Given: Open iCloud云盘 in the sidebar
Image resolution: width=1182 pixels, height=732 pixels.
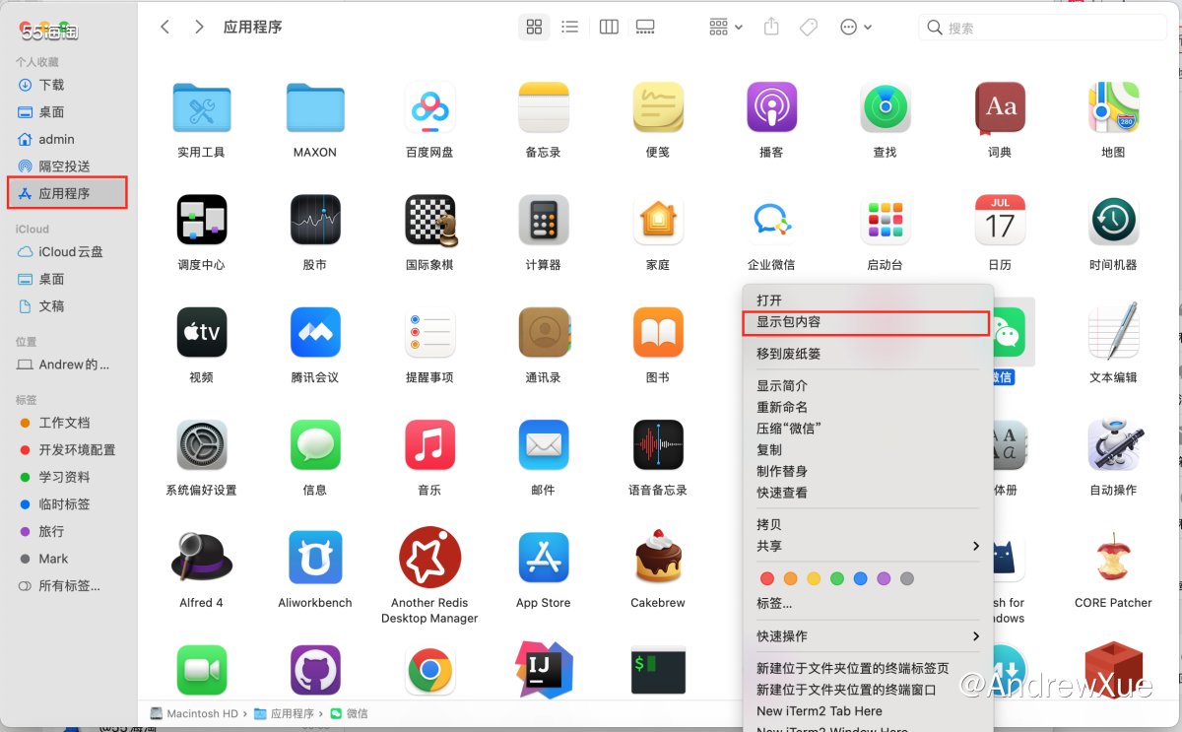Looking at the screenshot, I should point(69,251).
